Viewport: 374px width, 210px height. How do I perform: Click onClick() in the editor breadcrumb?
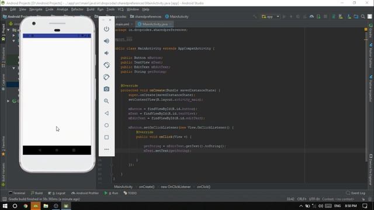(x=203, y=187)
